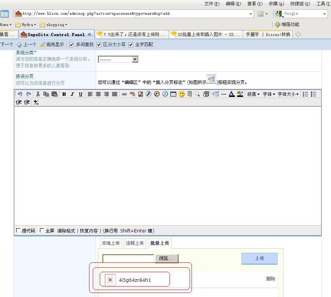The height and width of the screenshot is (297, 331).
Task: Switch to the 7.5出来了 browser tab
Action: (131, 35)
